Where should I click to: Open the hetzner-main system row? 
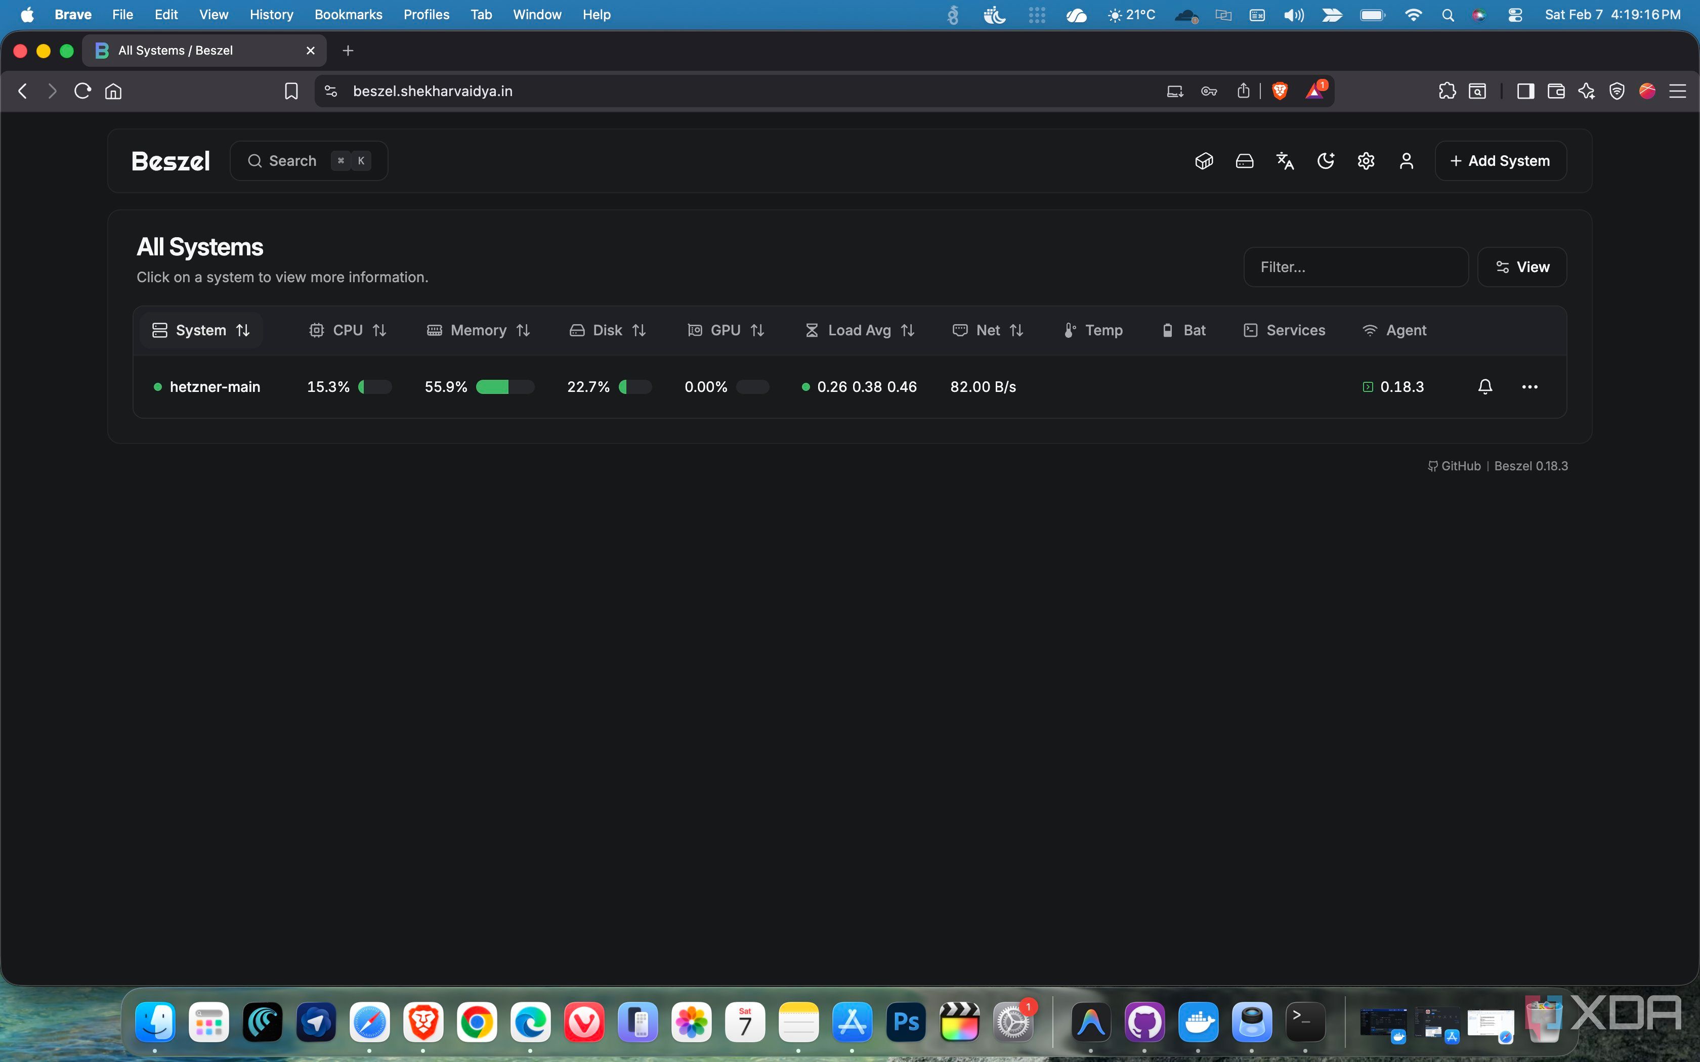[x=849, y=387]
